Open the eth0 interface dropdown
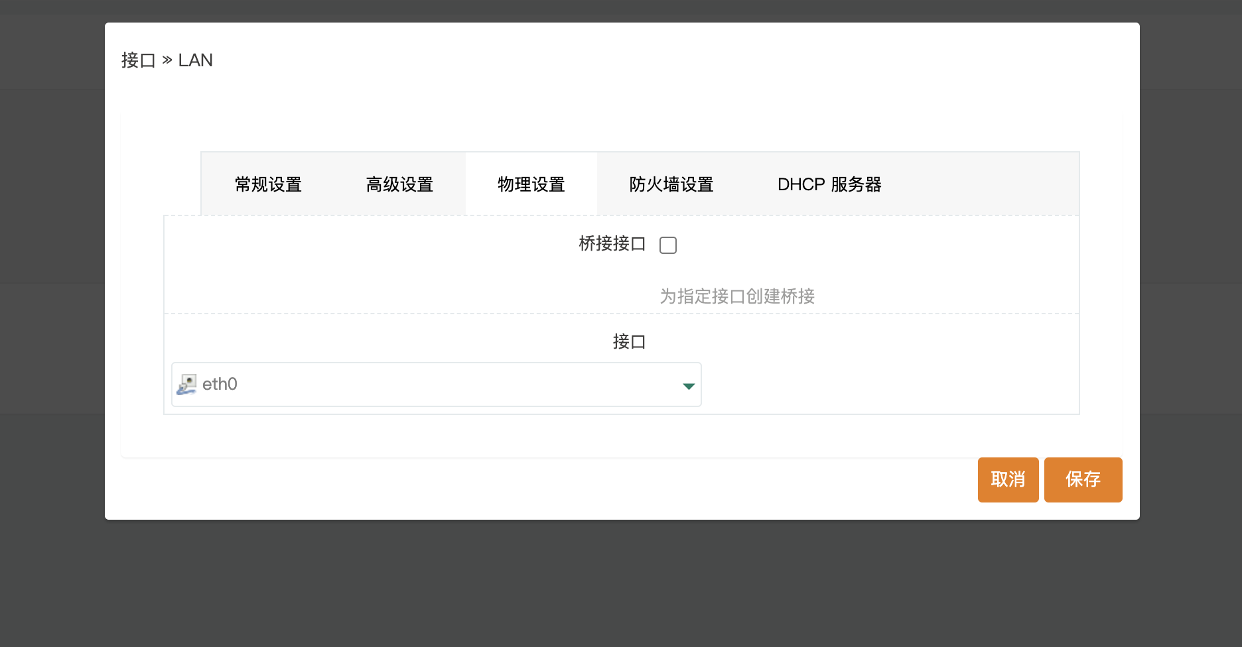Viewport: 1242px width, 647px height. tap(437, 384)
